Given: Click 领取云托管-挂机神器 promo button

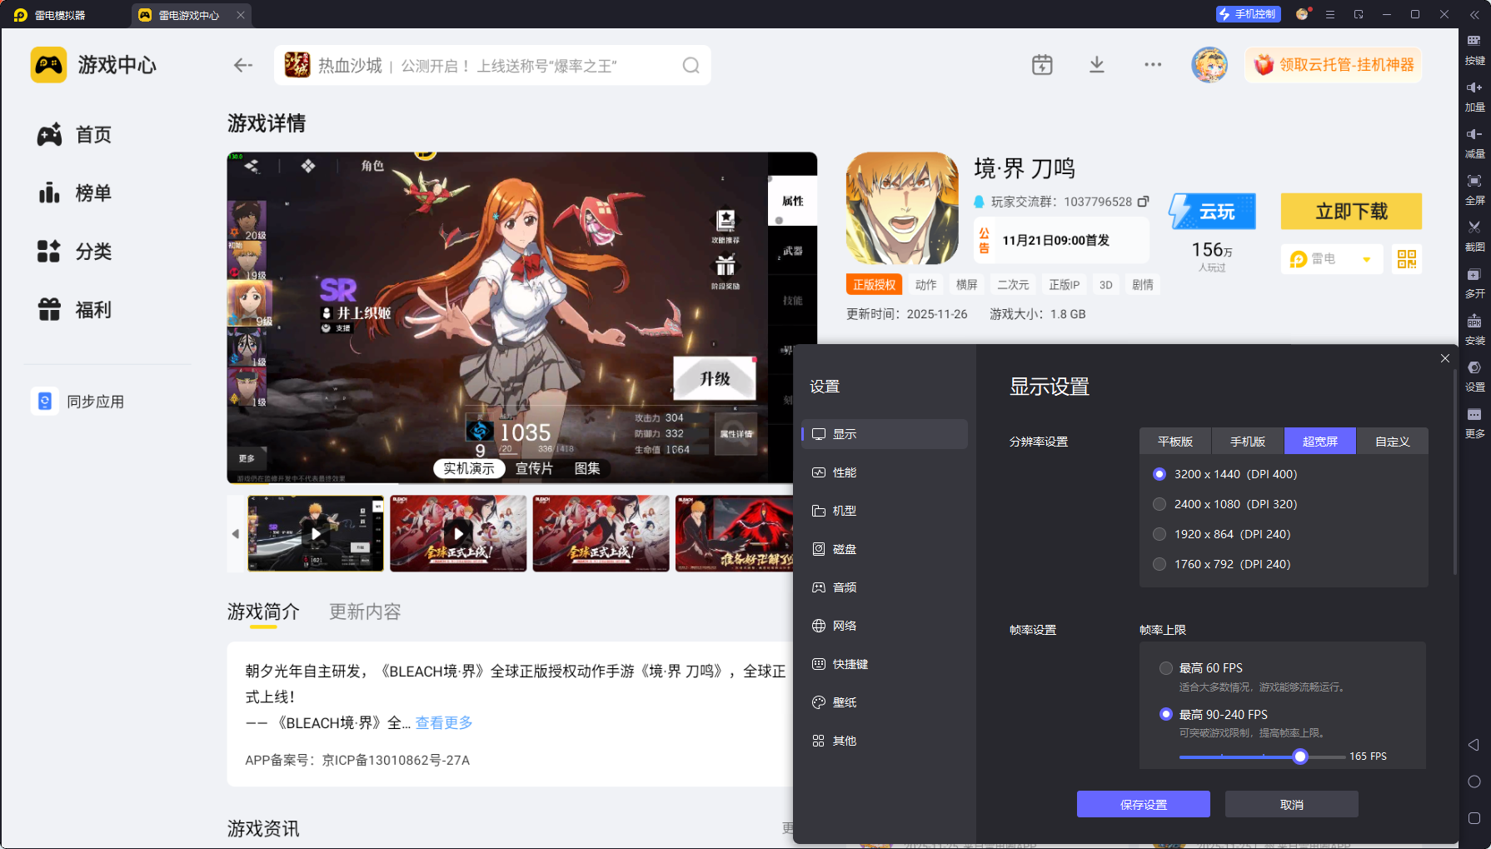Looking at the screenshot, I should coord(1334,65).
